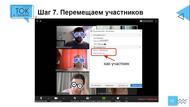Stop video with the camera icon

(56, 99)
